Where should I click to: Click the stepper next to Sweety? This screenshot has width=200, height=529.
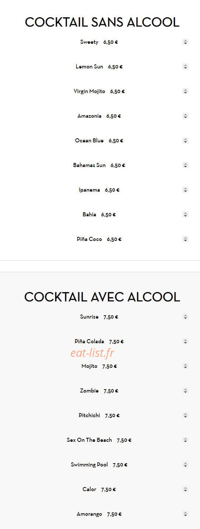click(185, 42)
